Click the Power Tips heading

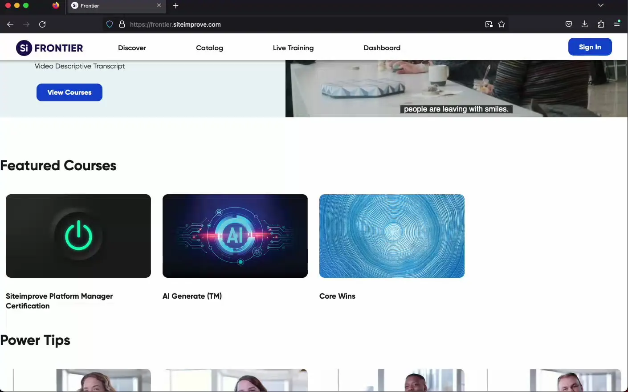[35, 340]
